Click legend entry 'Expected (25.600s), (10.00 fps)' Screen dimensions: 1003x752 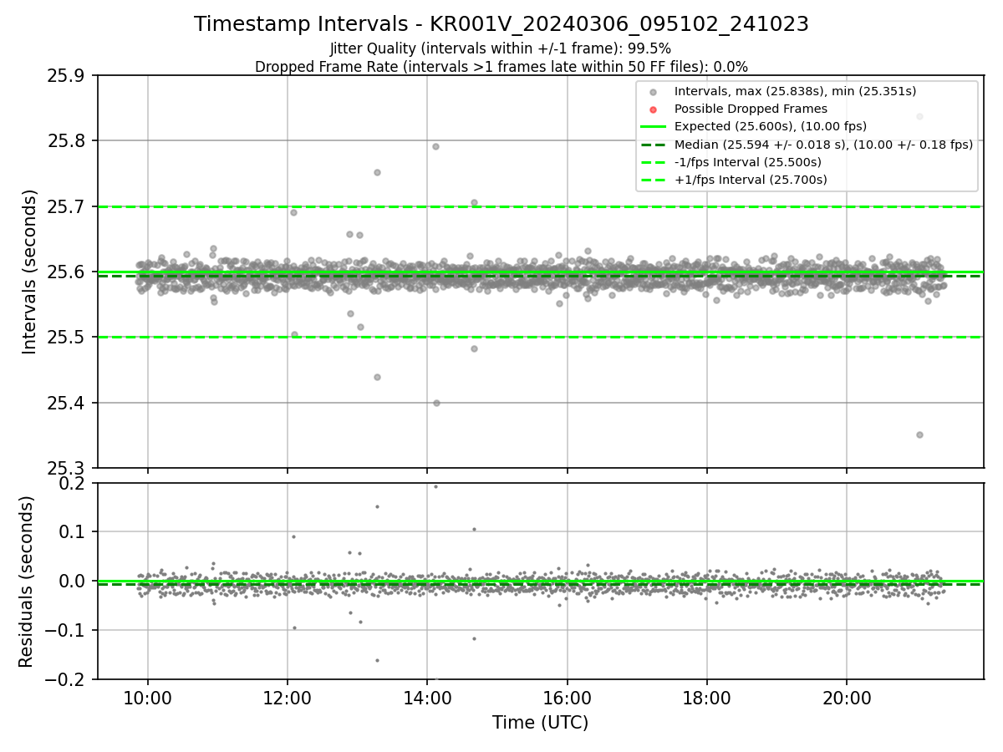771,126
